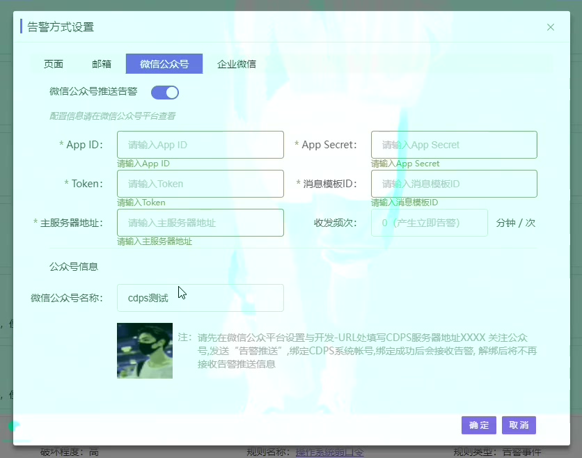Viewport: 582px width, 458px height.
Task: Open the 邮箱 tab
Action: [x=102, y=64]
